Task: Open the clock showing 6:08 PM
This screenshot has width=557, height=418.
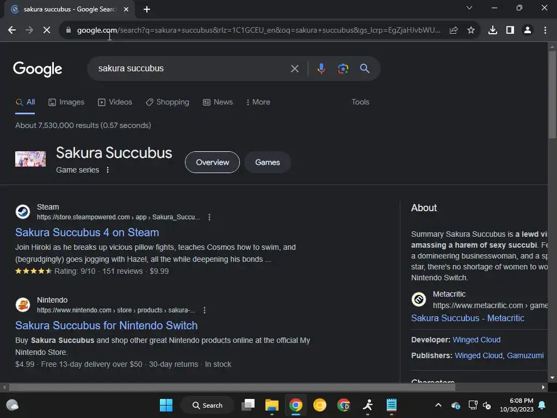Action: [517, 405]
